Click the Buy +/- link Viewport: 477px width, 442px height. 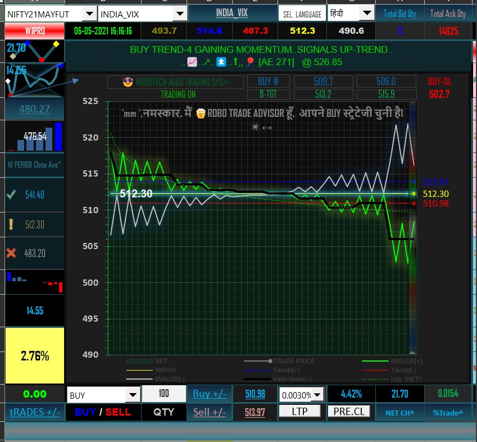coord(210,394)
